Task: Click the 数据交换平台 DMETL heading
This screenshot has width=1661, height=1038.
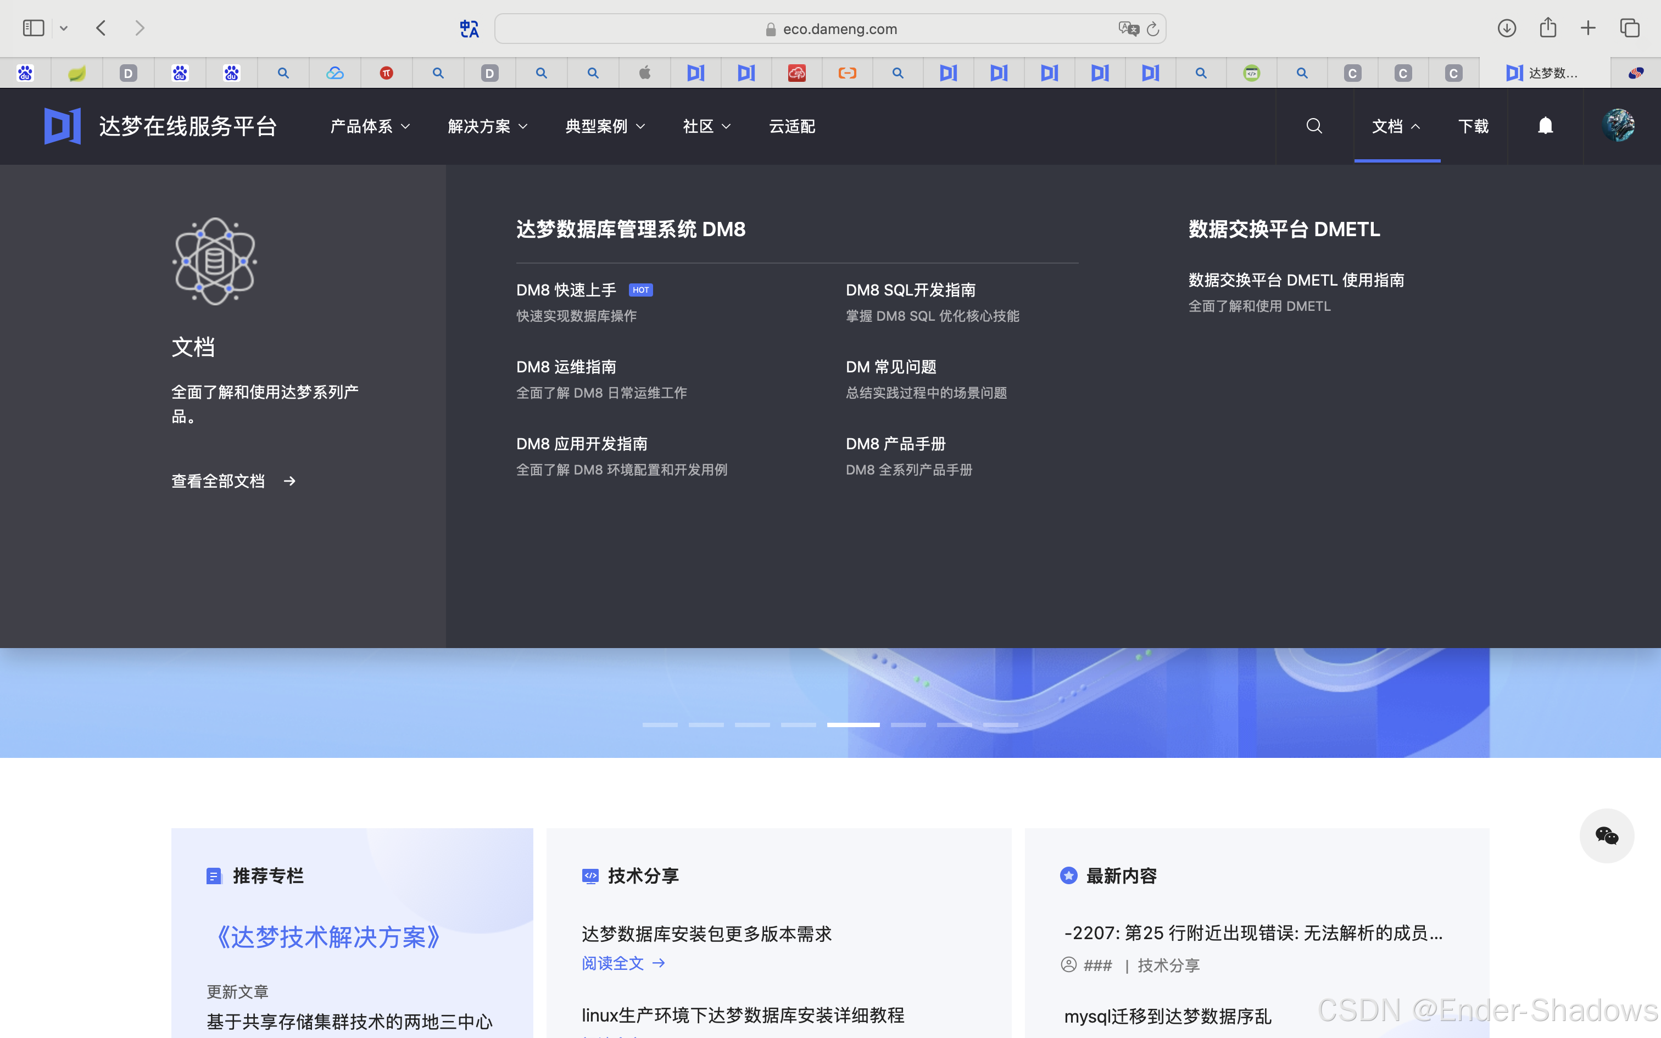Action: (x=1284, y=228)
